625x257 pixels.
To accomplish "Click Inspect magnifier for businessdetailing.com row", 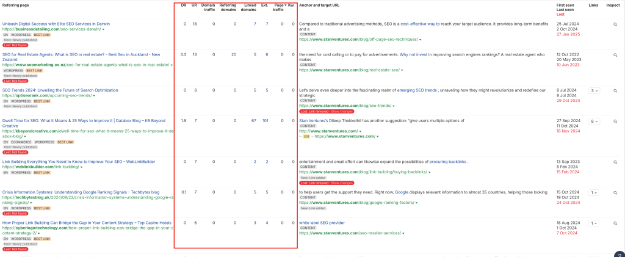I will (615, 24).
